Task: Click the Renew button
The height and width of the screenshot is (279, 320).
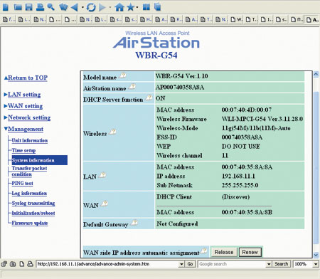Action: tap(250, 252)
